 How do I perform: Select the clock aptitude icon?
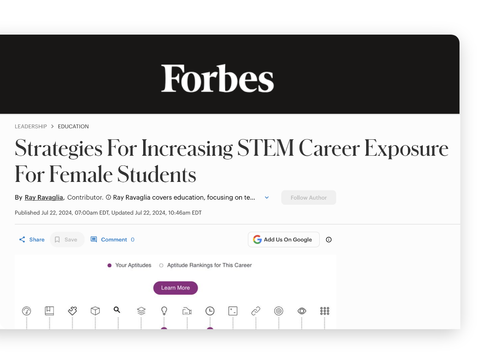[x=210, y=311]
